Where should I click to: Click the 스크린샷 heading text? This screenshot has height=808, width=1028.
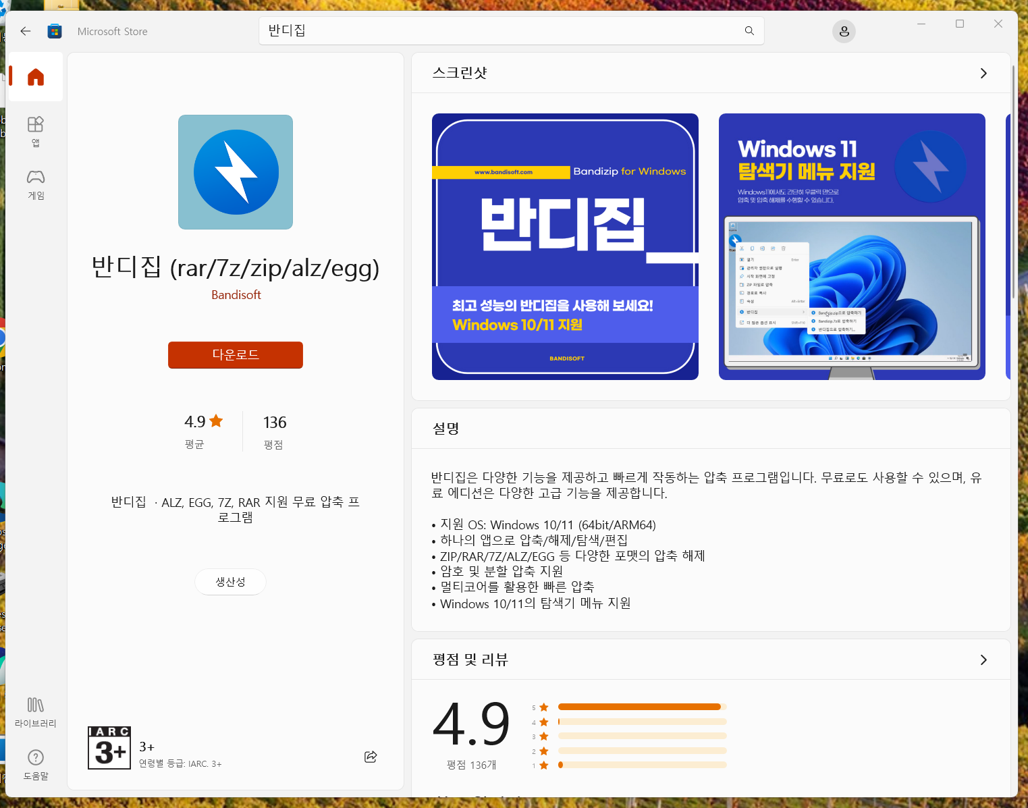click(x=460, y=73)
